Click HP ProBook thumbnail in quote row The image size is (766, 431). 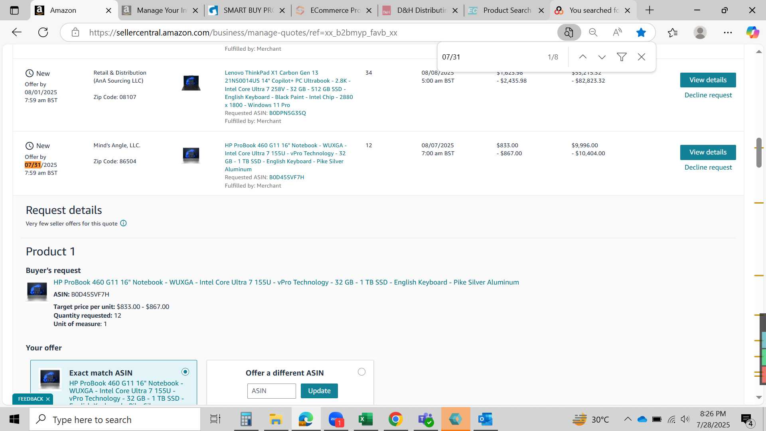pos(191,155)
